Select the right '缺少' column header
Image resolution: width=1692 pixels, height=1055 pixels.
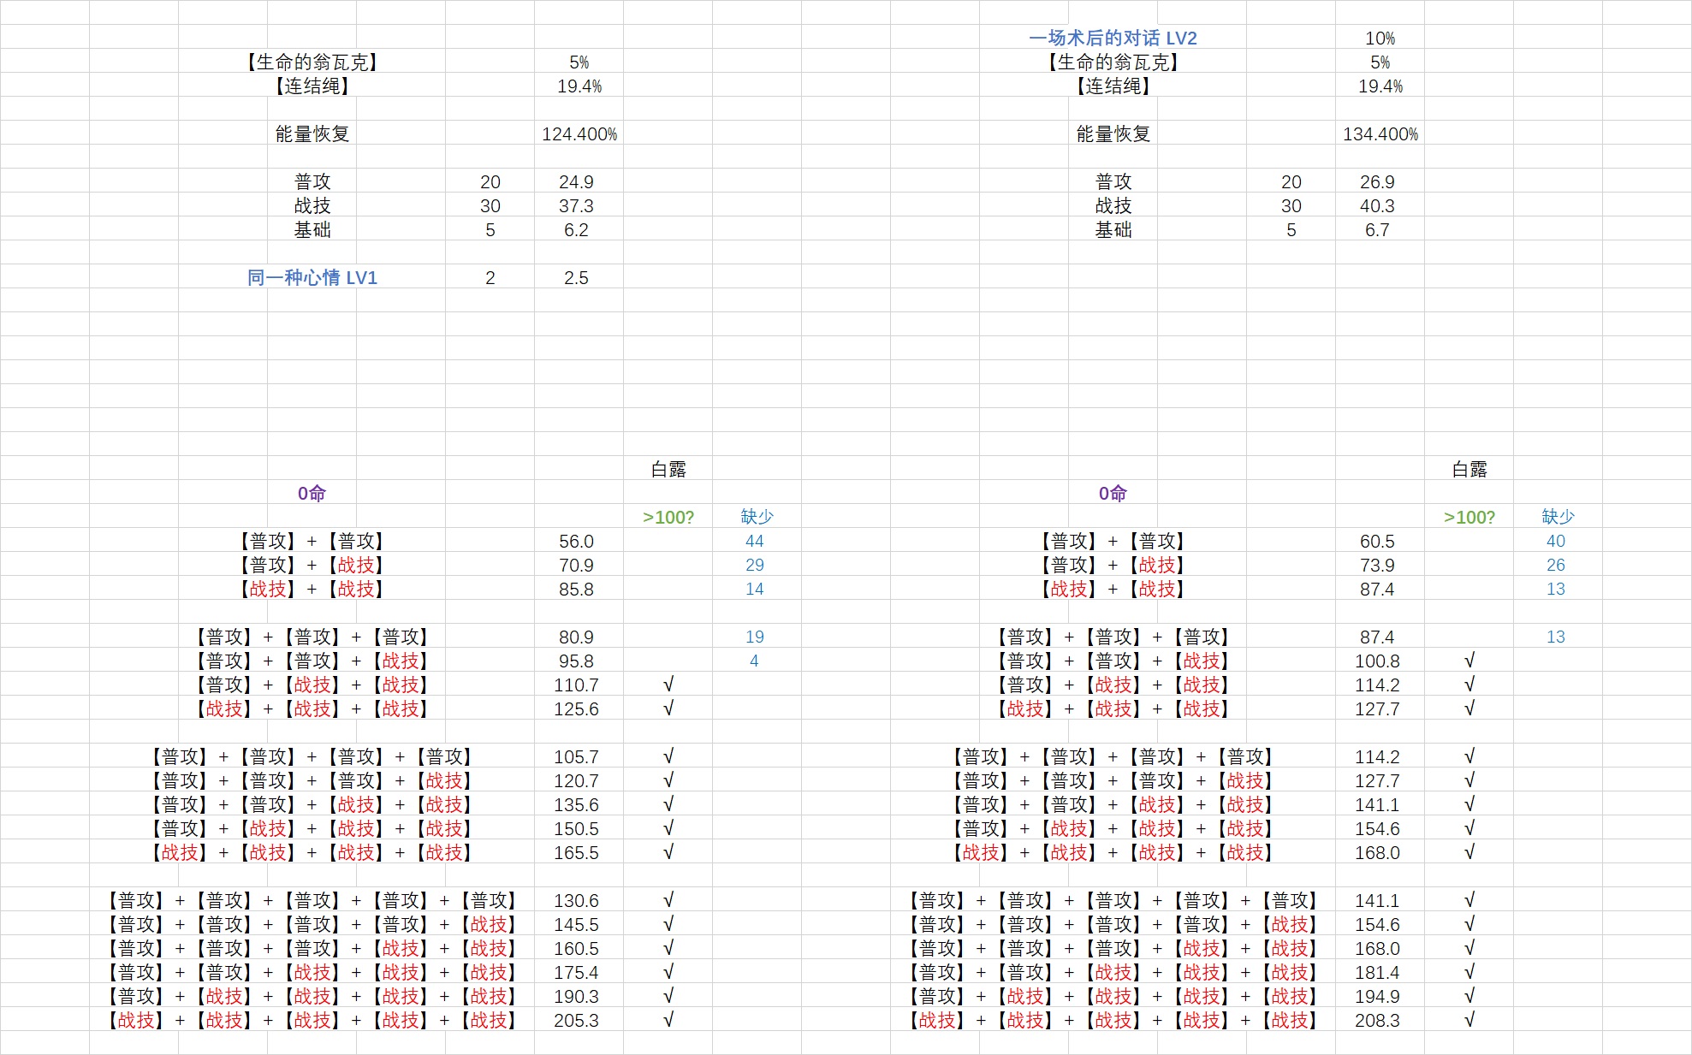coord(1557,517)
